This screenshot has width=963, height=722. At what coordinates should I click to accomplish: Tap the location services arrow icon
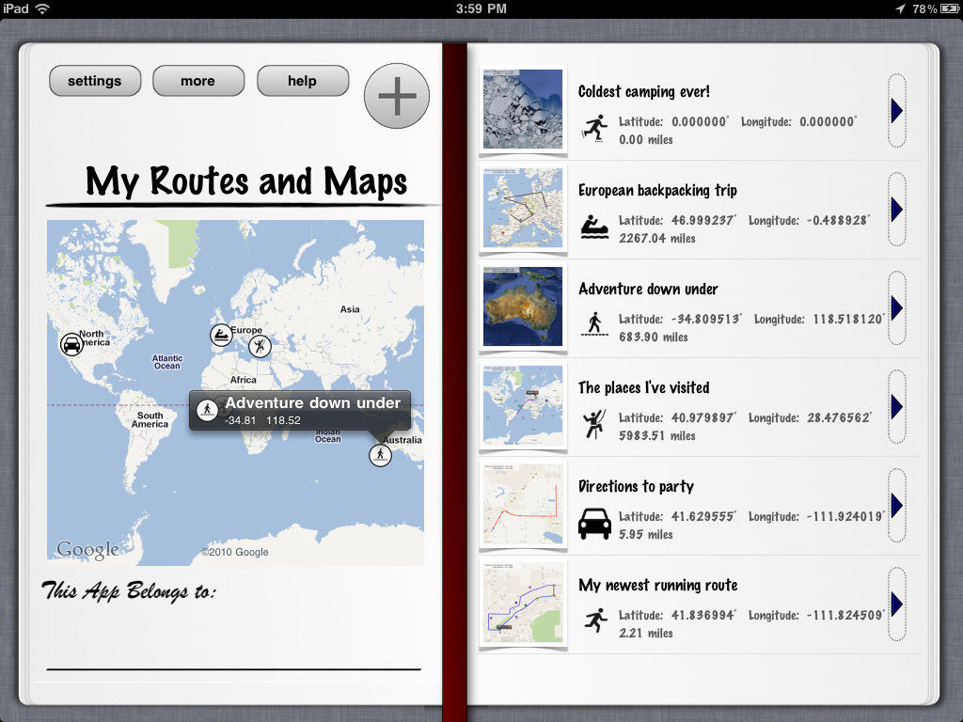900,8
